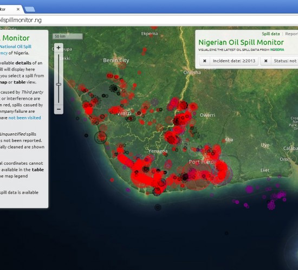Open the Status: not filter button
Screen dimensions: 298x270
(284, 61)
